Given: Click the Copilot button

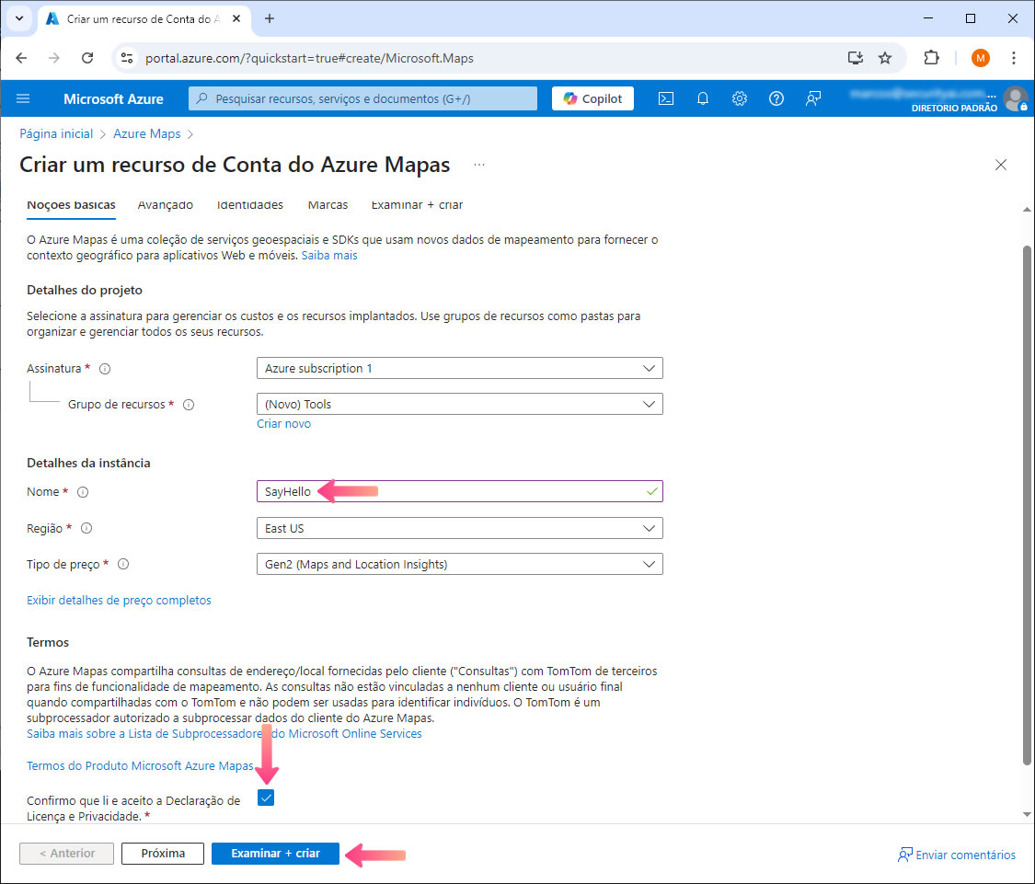Looking at the screenshot, I should (x=592, y=98).
